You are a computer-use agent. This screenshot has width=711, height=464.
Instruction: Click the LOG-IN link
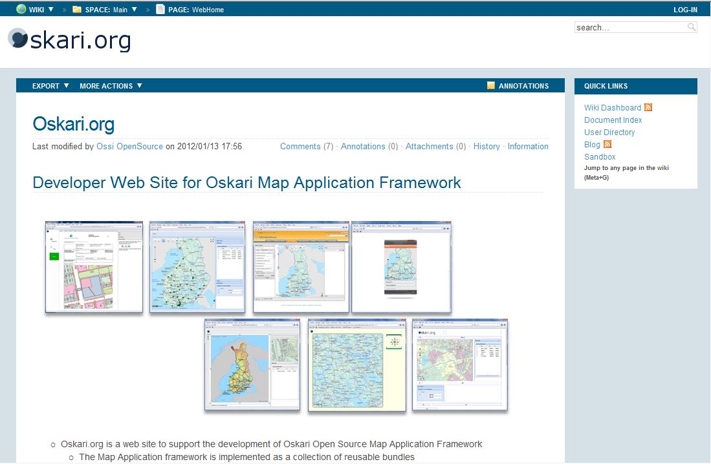pos(685,10)
